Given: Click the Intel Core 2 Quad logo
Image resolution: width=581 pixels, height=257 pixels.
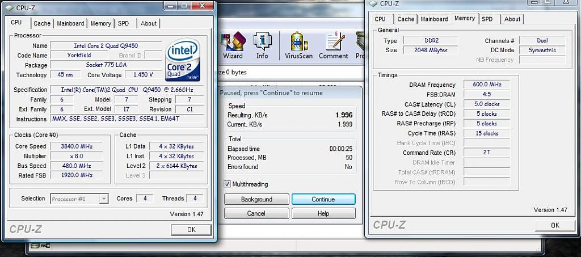Looking at the screenshot, I should pyautogui.click(x=183, y=60).
